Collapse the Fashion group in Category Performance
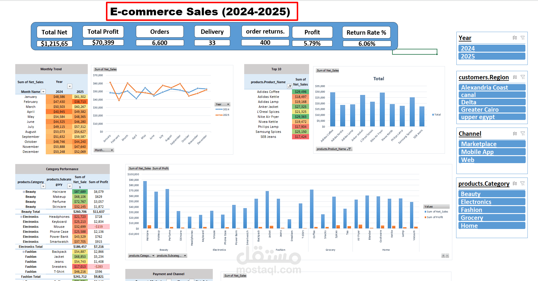This screenshot has width=538, height=281. [24, 252]
